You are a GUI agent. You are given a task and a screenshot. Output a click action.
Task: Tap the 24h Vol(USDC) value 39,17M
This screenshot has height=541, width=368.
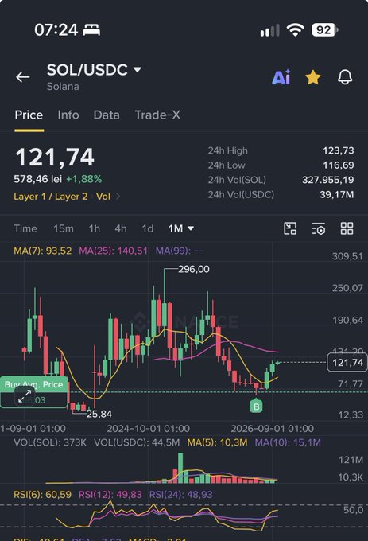click(x=337, y=195)
